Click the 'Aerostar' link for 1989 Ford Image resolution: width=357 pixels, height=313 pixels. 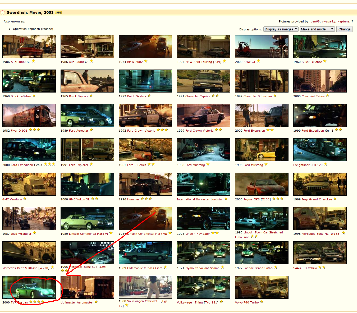pyautogui.click(x=82, y=131)
